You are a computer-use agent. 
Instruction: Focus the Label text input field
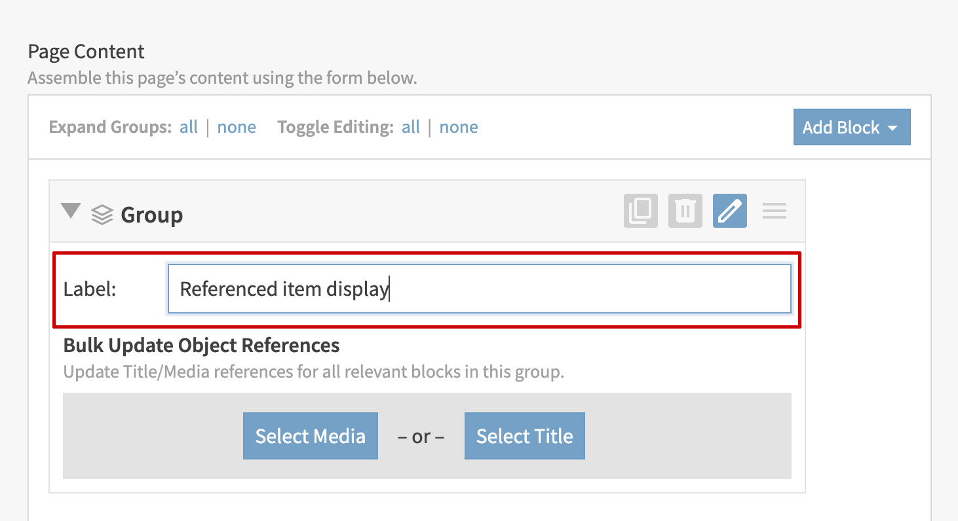pos(479,289)
